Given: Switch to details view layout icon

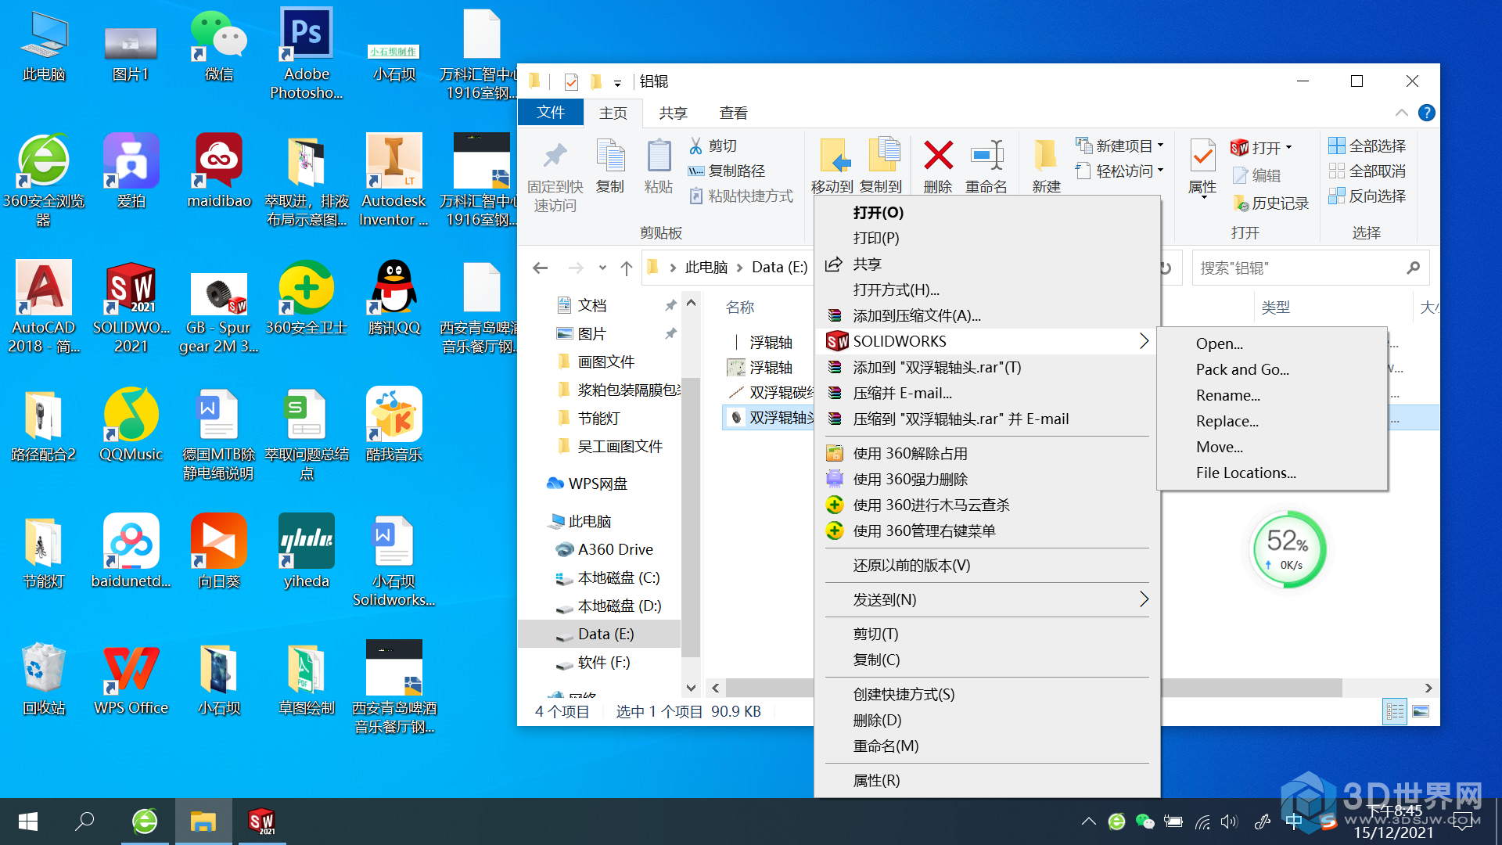Looking at the screenshot, I should pyautogui.click(x=1395, y=711).
